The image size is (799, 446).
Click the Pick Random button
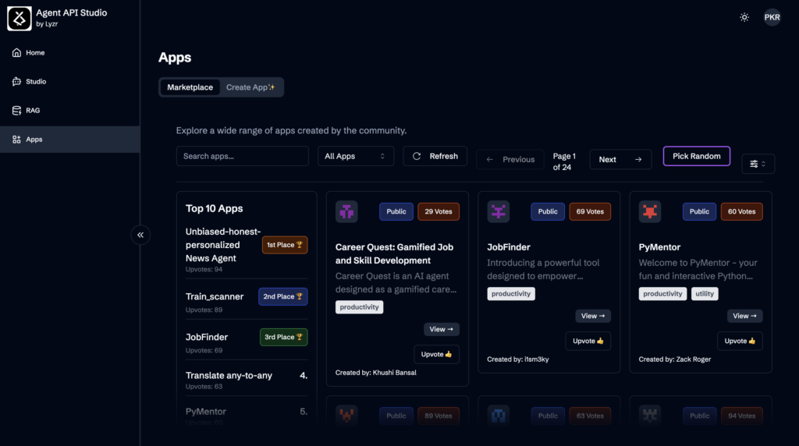click(x=696, y=156)
